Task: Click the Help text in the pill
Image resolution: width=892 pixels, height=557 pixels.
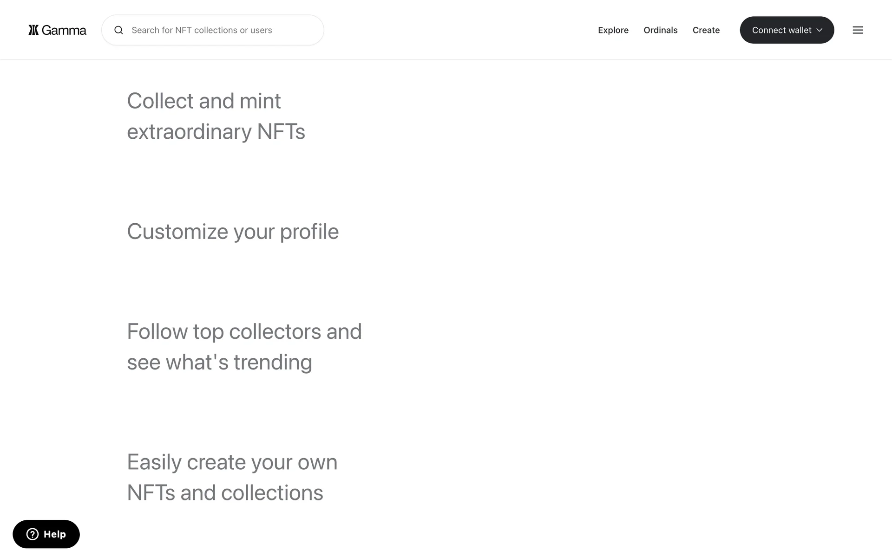Action: [x=55, y=534]
